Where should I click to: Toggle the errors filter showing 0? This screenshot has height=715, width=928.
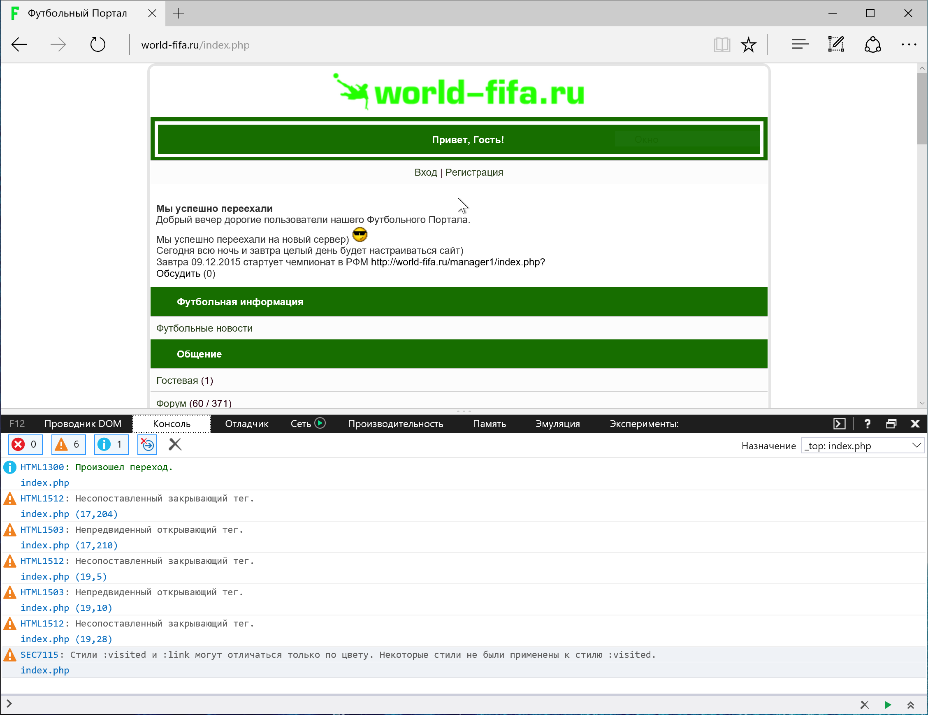pyautogui.click(x=25, y=444)
